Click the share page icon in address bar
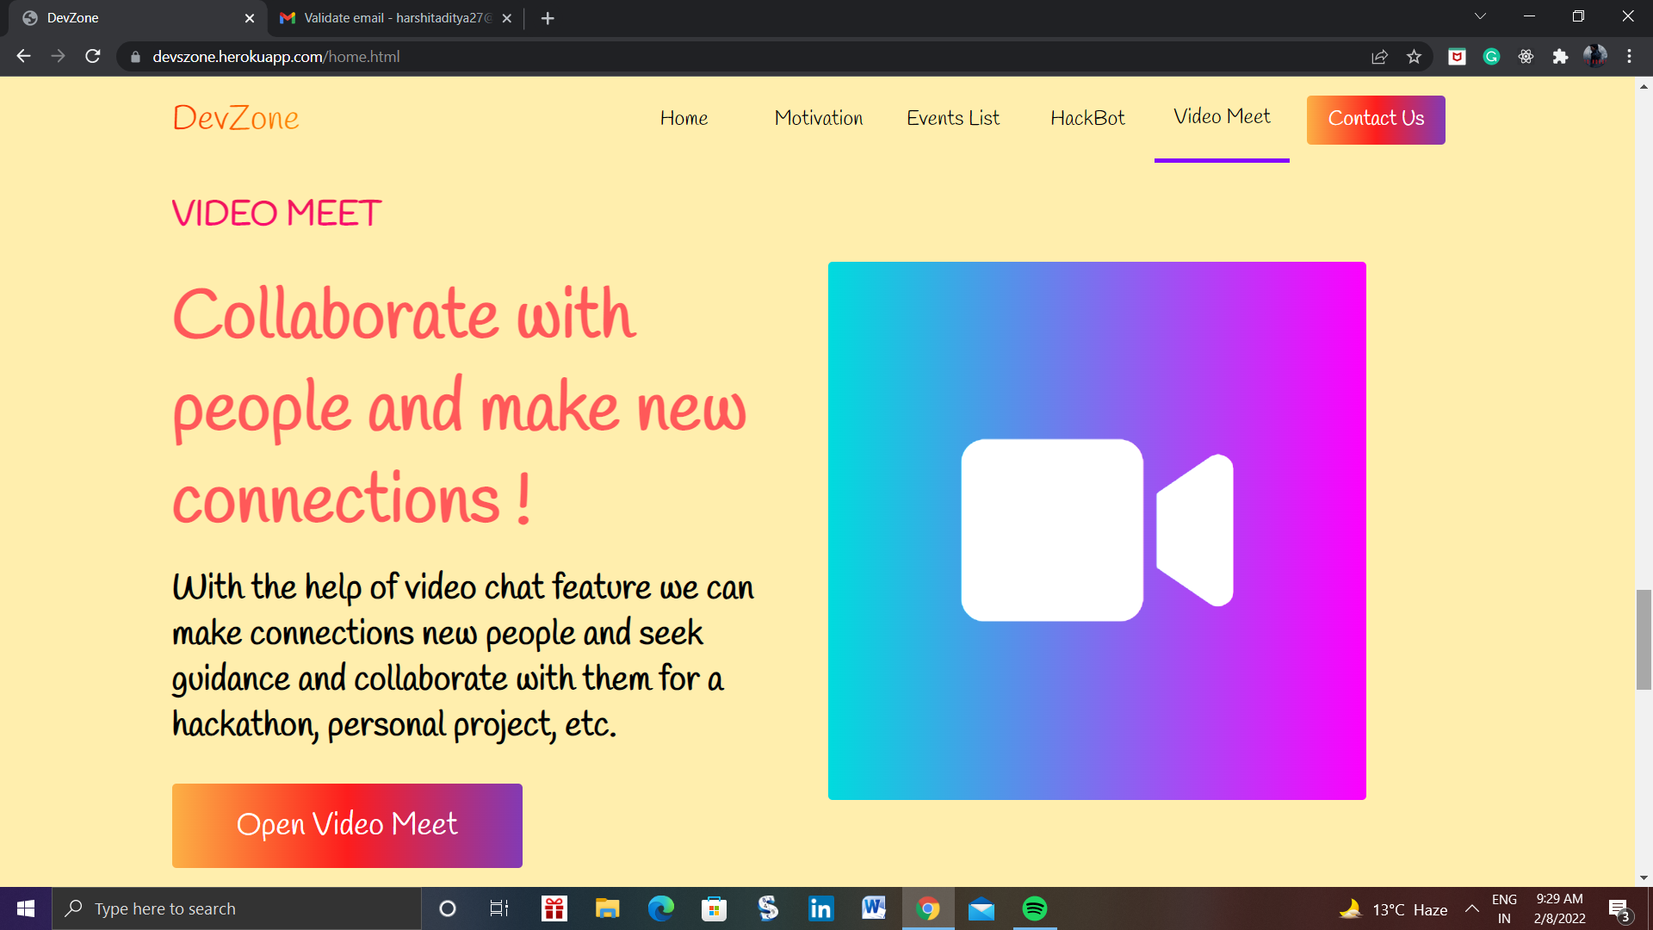 pyautogui.click(x=1379, y=57)
